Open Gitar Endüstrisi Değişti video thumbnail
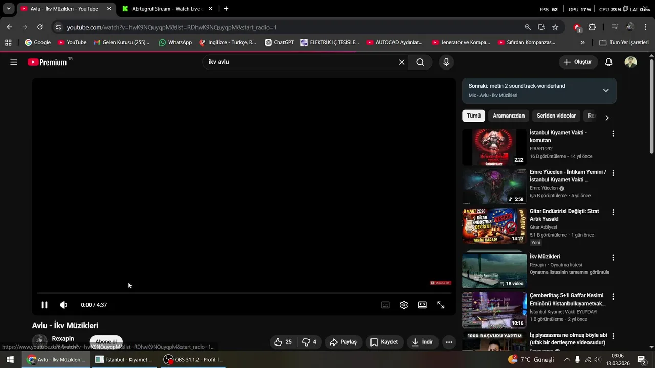 (494, 226)
